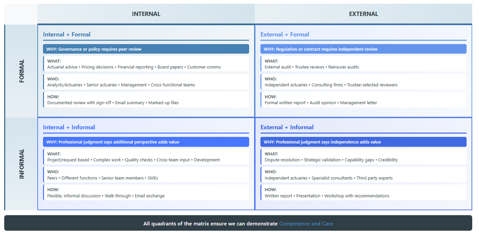Click the WHAT box mentioning dispute resolution

tap(363, 157)
